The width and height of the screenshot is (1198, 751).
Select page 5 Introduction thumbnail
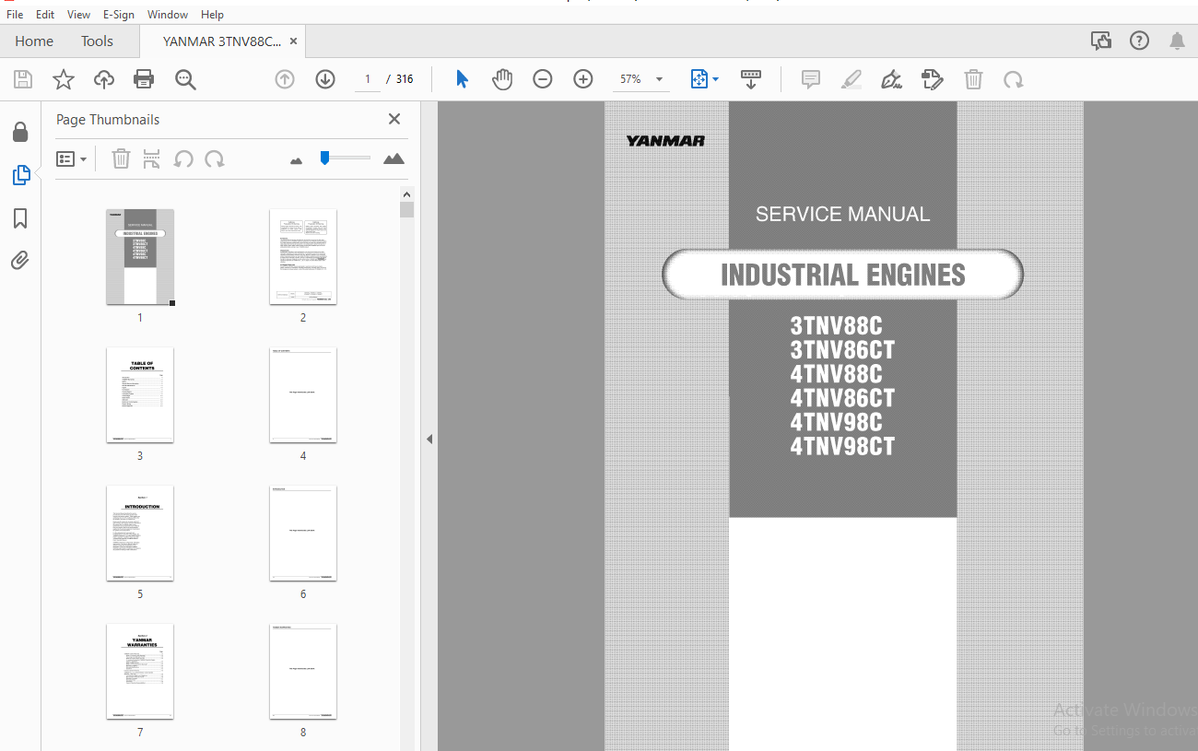point(140,534)
